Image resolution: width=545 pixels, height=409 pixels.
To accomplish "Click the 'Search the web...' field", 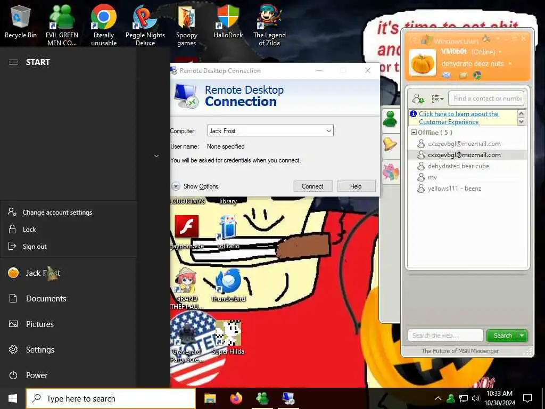I will (x=445, y=336).
